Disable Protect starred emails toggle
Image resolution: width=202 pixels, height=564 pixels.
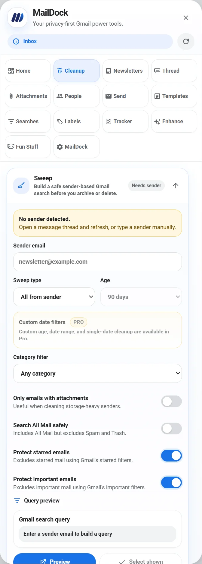171,456
